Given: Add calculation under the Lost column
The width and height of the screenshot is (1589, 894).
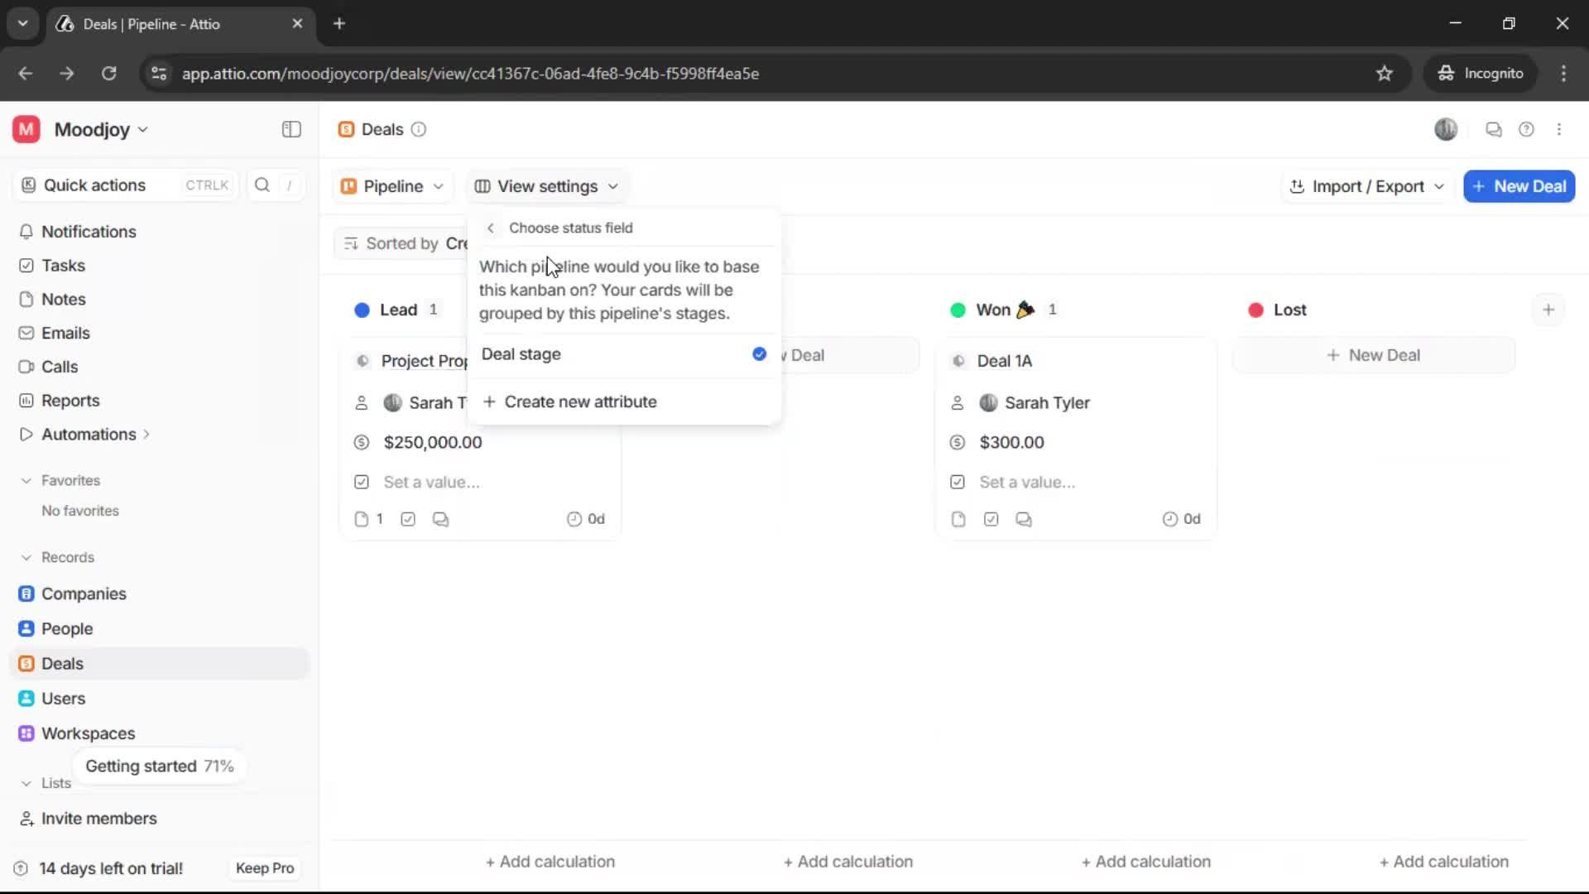Looking at the screenshot, I should pyautogui.click(x=1443, y=861).
